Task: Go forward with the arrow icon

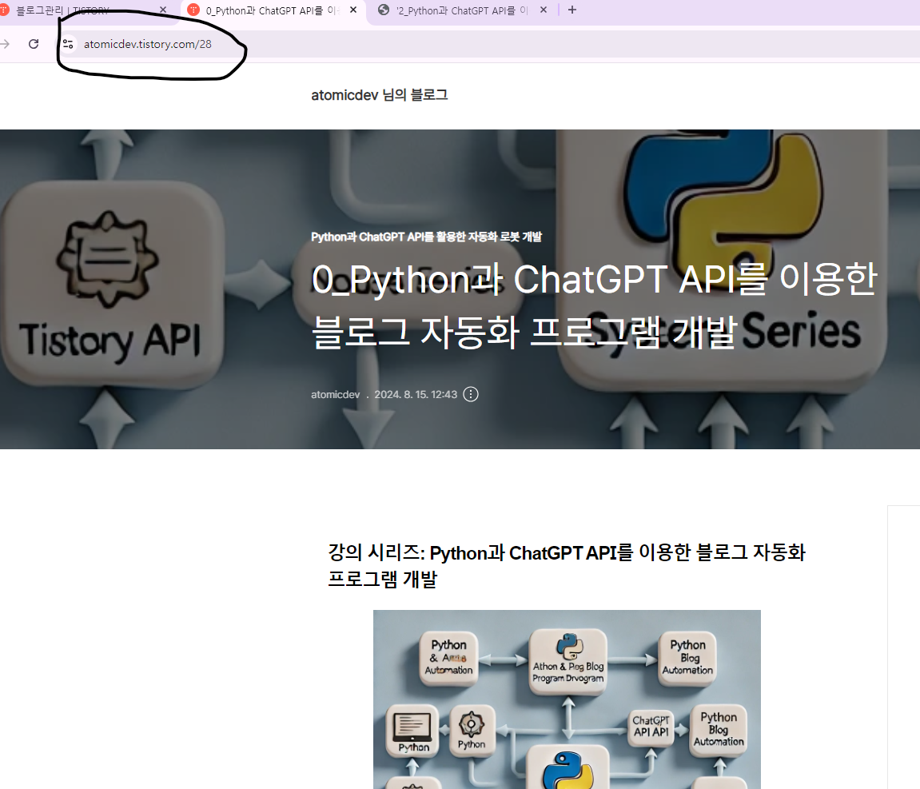Action: pos(5,44)
